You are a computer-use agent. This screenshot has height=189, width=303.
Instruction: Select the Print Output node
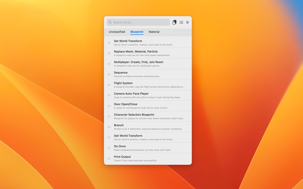(148, 158)
